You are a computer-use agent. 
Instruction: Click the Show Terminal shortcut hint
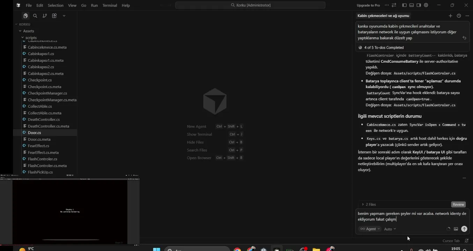215,134
